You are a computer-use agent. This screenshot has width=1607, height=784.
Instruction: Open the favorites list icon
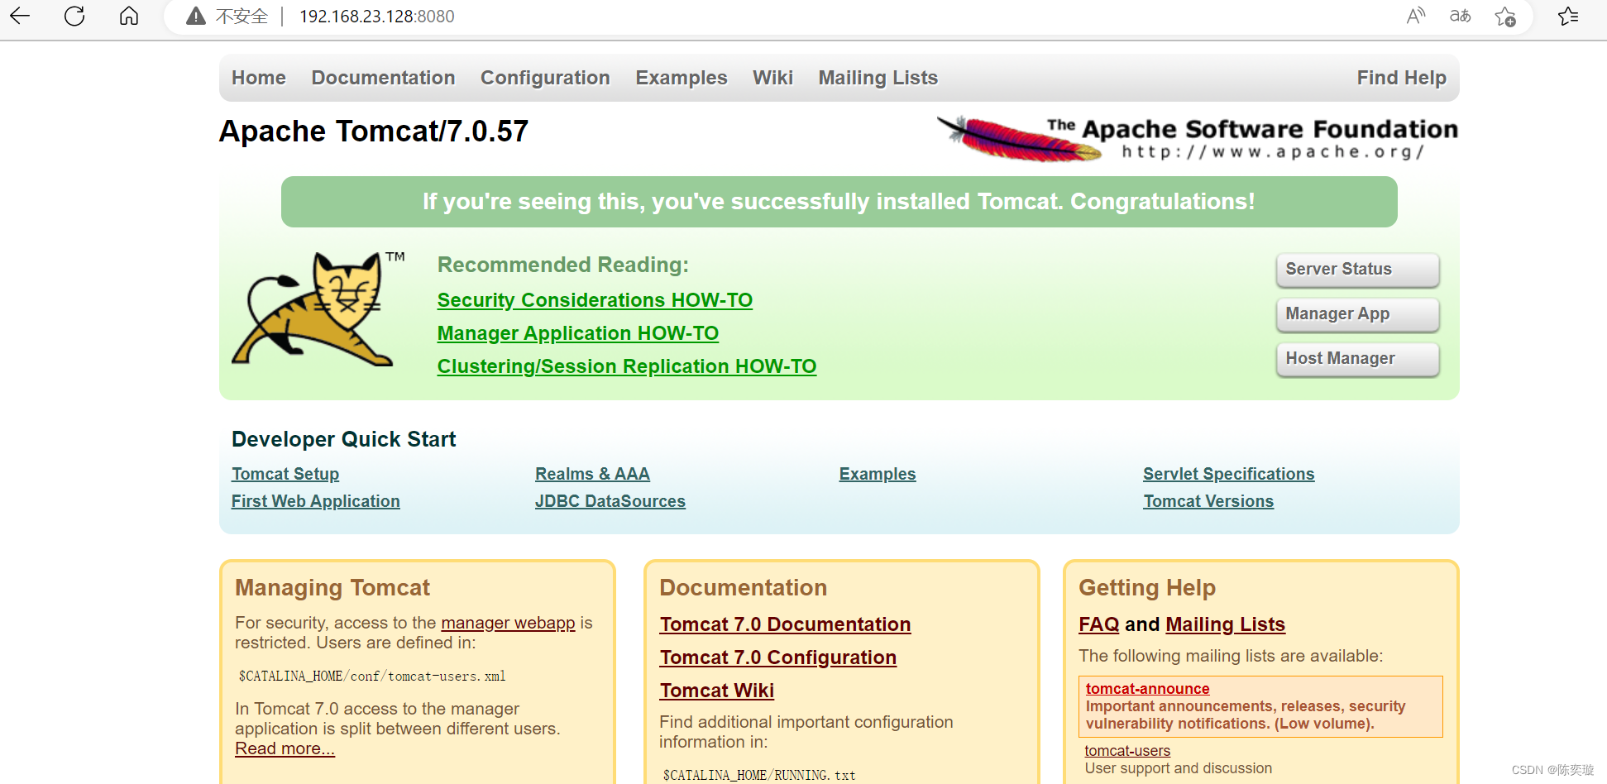pos(1568,17)
